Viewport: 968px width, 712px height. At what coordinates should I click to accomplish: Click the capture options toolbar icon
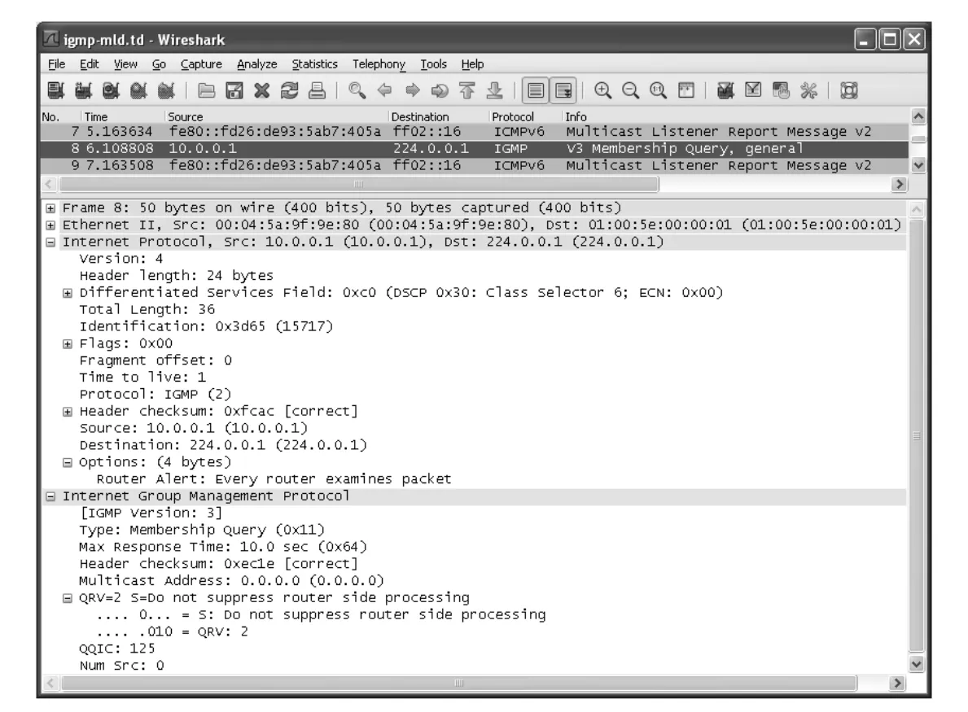pos(83,90)
